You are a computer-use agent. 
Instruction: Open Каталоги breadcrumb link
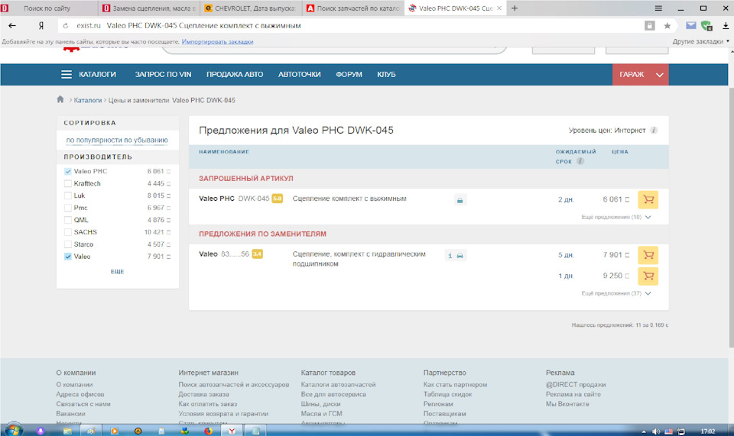pyautogui.click(x=87, y=100)
